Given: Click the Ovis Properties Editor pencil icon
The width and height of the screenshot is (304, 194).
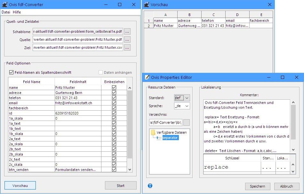Looking at the screenshot, I should 147,77.
